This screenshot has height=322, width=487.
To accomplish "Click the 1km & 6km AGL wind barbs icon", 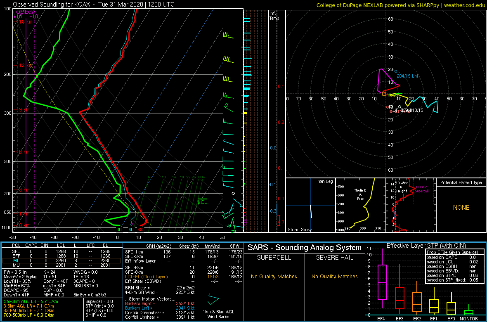I will click(214, 299).
